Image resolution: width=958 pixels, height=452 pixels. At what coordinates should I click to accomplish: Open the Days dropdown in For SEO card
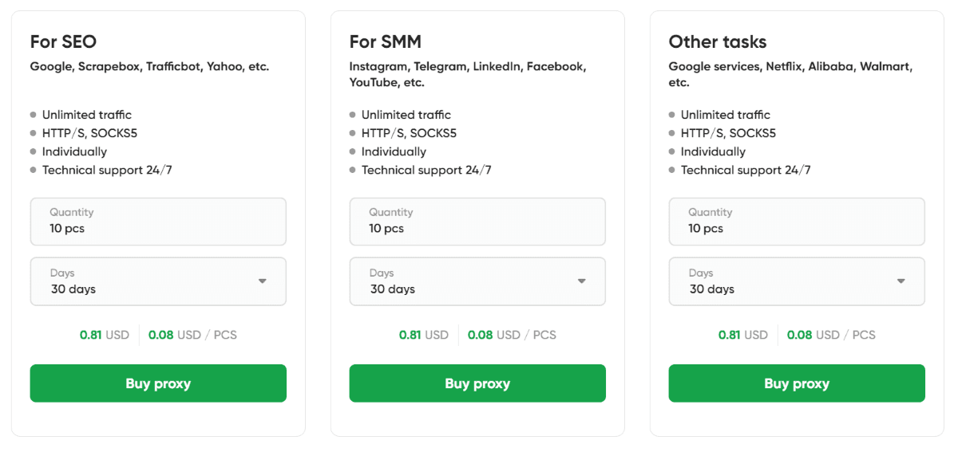[x=158, y=281]
